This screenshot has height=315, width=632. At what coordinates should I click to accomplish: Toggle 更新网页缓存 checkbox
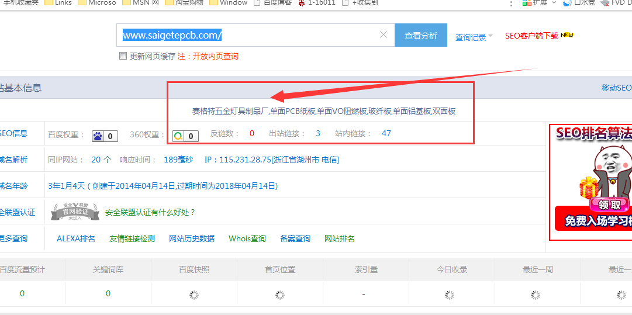coord(123,56)
